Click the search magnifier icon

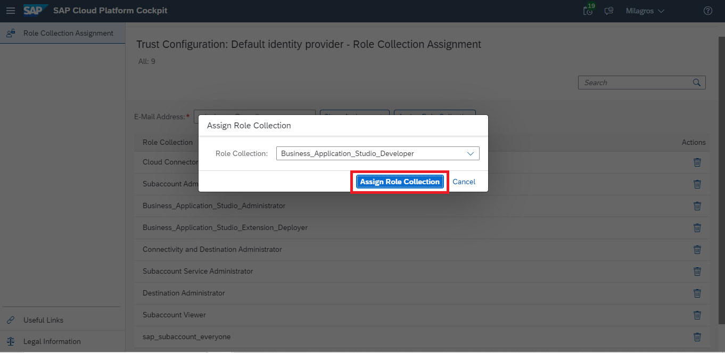697,83
